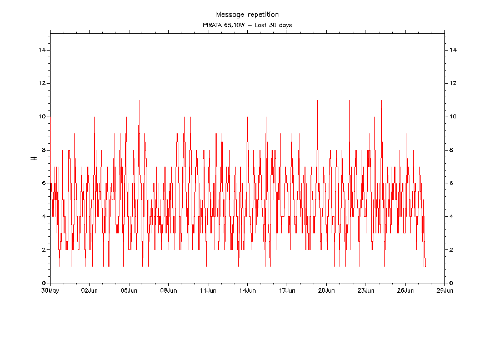Select the 17Jun date label
The height and width of the screenshot is (350, 495).
[287, 290]
